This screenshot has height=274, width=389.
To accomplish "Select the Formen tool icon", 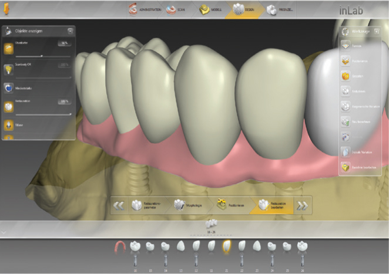I will [346, 45].
